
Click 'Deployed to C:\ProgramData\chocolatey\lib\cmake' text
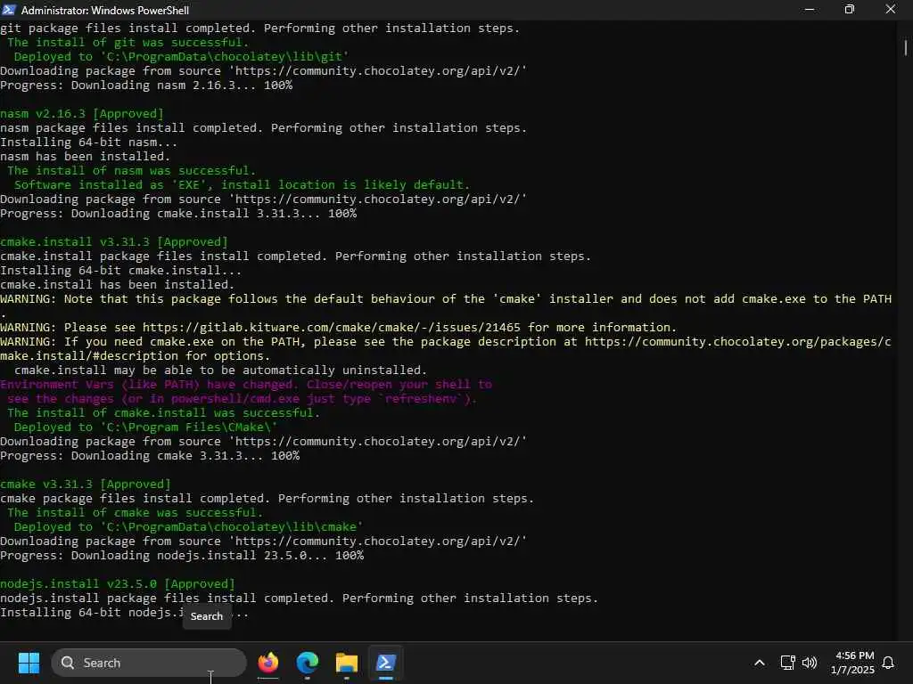[x=189, y=527]
